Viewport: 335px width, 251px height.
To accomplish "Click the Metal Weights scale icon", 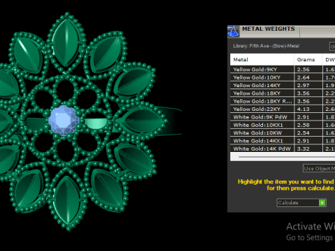I will pyautogui.click(x=233, y=31).
